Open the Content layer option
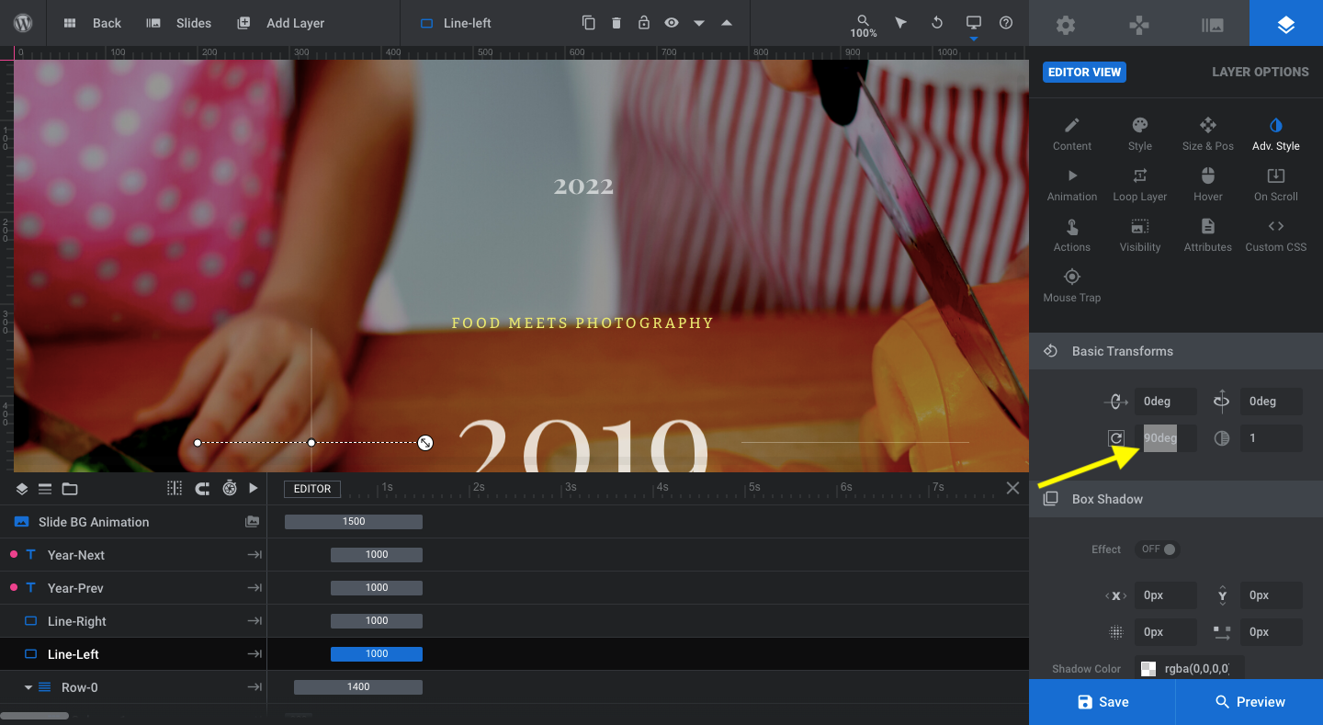The width and height of the screenshot is (1323, 725). click(x=1072, y=134)
